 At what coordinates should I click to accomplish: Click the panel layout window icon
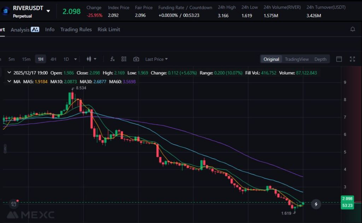pos(339,59)
